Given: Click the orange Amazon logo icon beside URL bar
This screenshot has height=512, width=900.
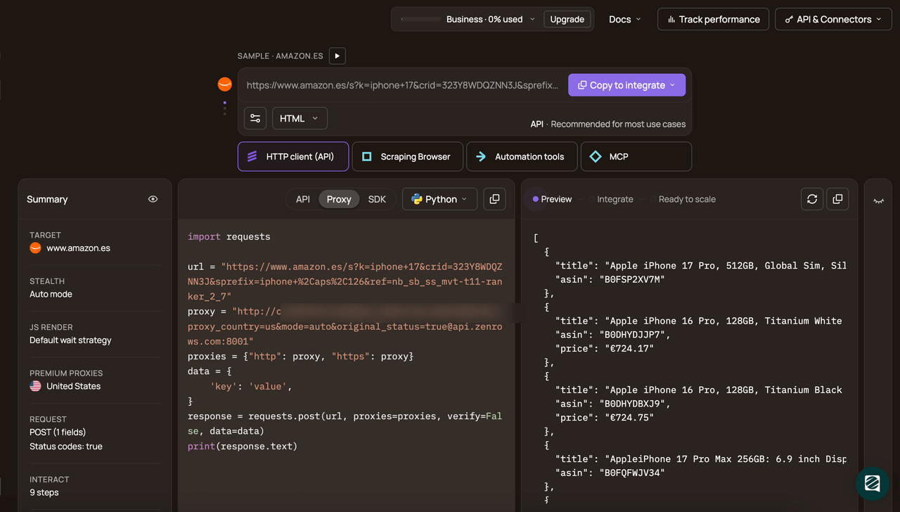Looking at the screenshot, I should click(225, 84).
